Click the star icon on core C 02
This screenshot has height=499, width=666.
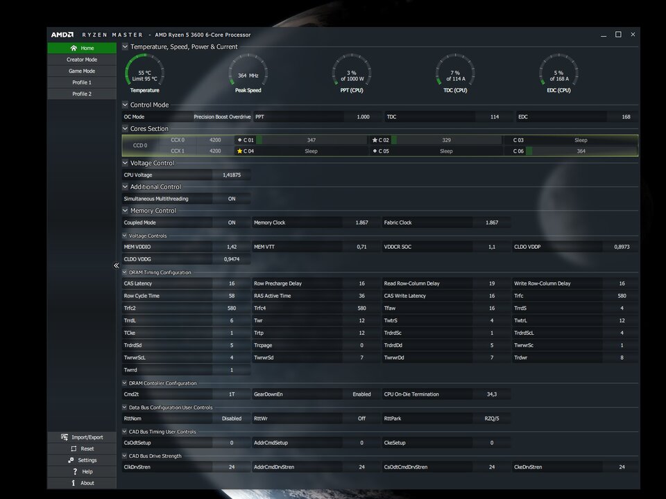375,140
